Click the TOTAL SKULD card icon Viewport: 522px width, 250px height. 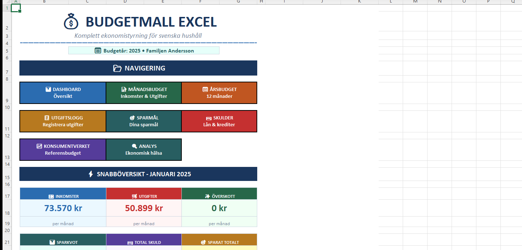(130, 243)
